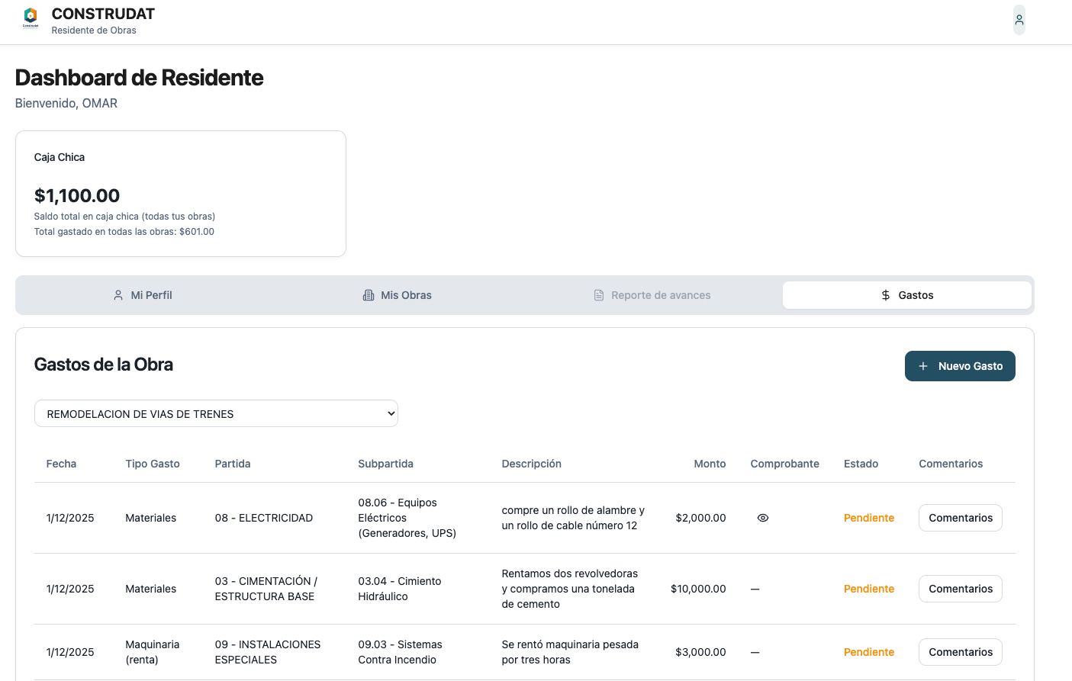The image size is (1072, 681).
Task: Open Comentarios for the $10,000.00 expense
Action: [960, 589]
